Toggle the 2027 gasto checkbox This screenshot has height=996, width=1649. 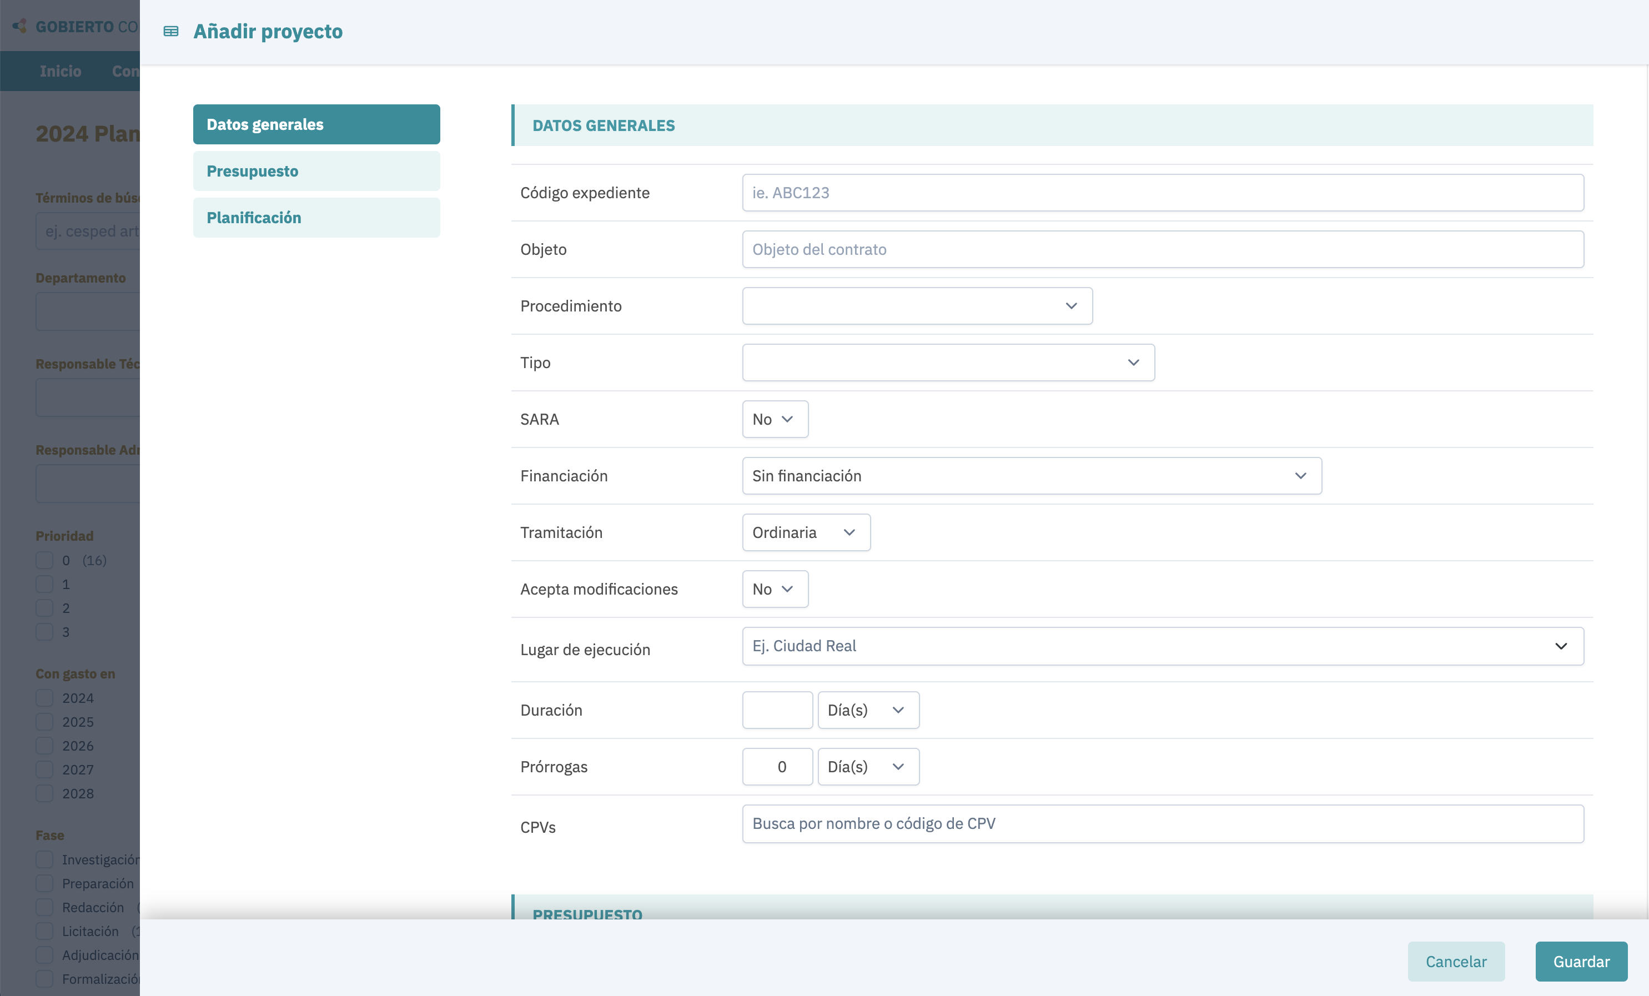[x=45, y=769]
